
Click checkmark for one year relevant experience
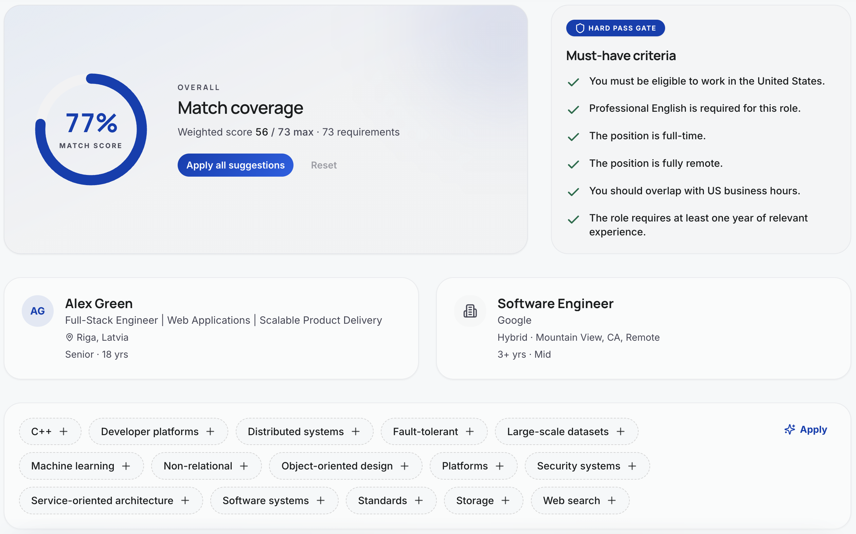pos(573,219)
